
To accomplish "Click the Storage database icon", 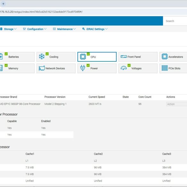I will (1, 29).
